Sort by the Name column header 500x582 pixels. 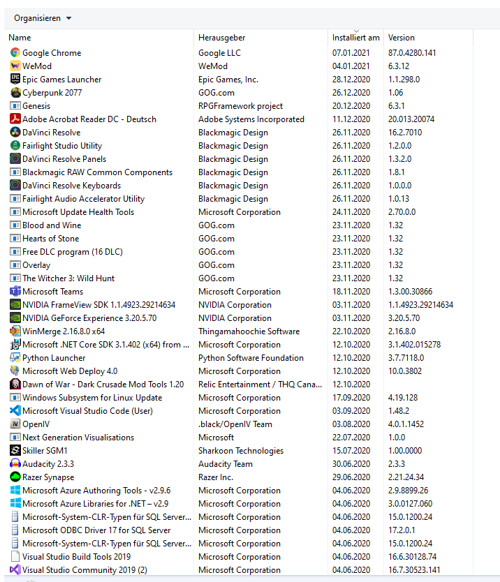pos(20,38)
